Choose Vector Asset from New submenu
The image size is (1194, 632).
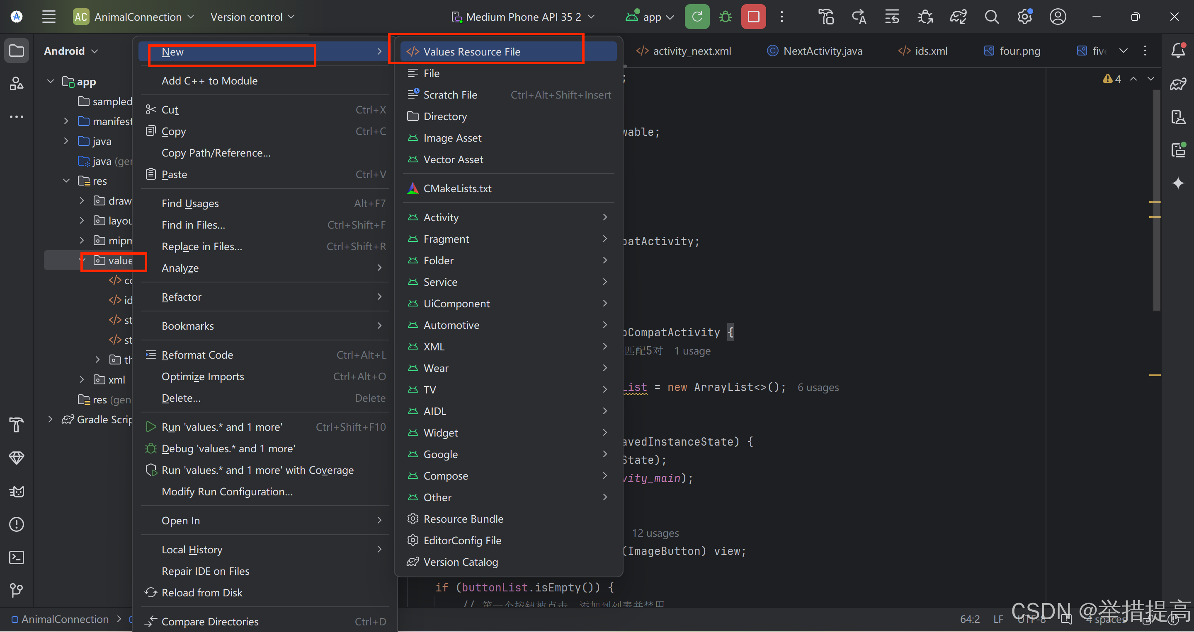453,160
